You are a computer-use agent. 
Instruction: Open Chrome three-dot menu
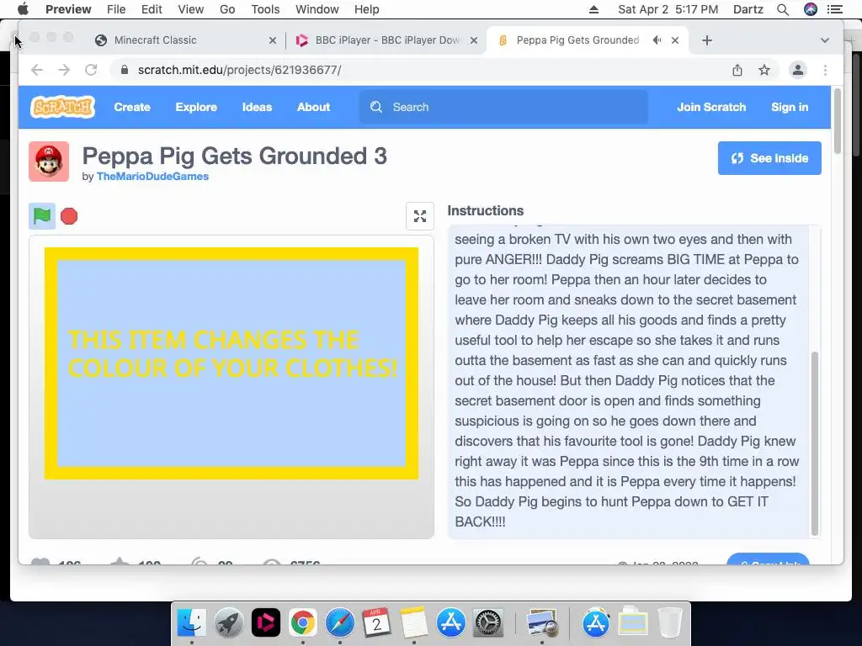[x=825, y=70]
